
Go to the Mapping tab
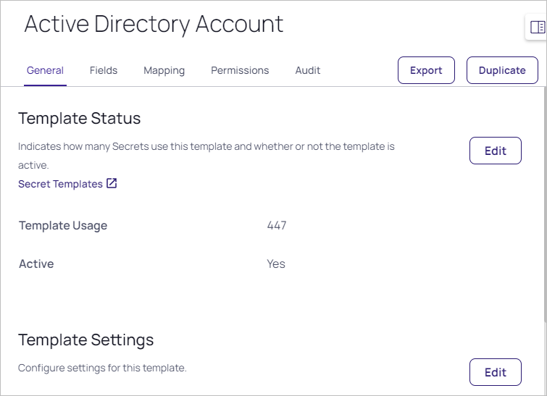coord(164,70)
